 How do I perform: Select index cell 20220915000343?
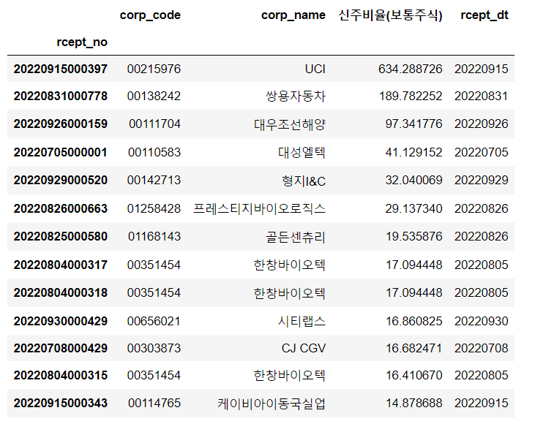(x=61, y=403)
